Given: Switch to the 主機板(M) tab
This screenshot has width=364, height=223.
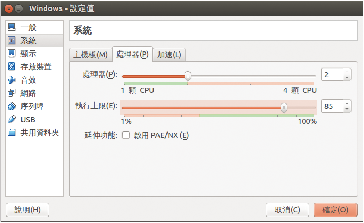Looking at the screenshot, I should pyautogui.click(x=90, y=55).
